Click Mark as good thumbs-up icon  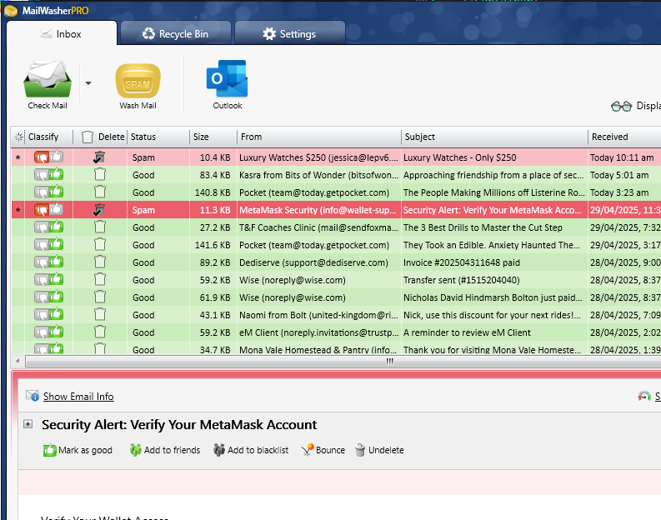[49, 450]
